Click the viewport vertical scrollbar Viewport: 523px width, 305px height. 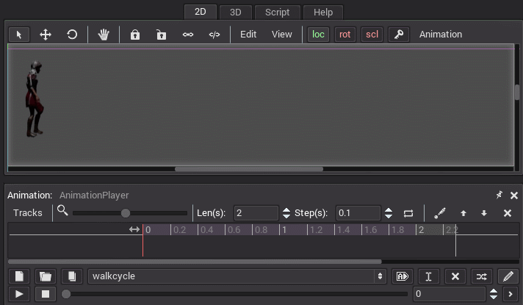pyautogui.click(x=517, y=92)
